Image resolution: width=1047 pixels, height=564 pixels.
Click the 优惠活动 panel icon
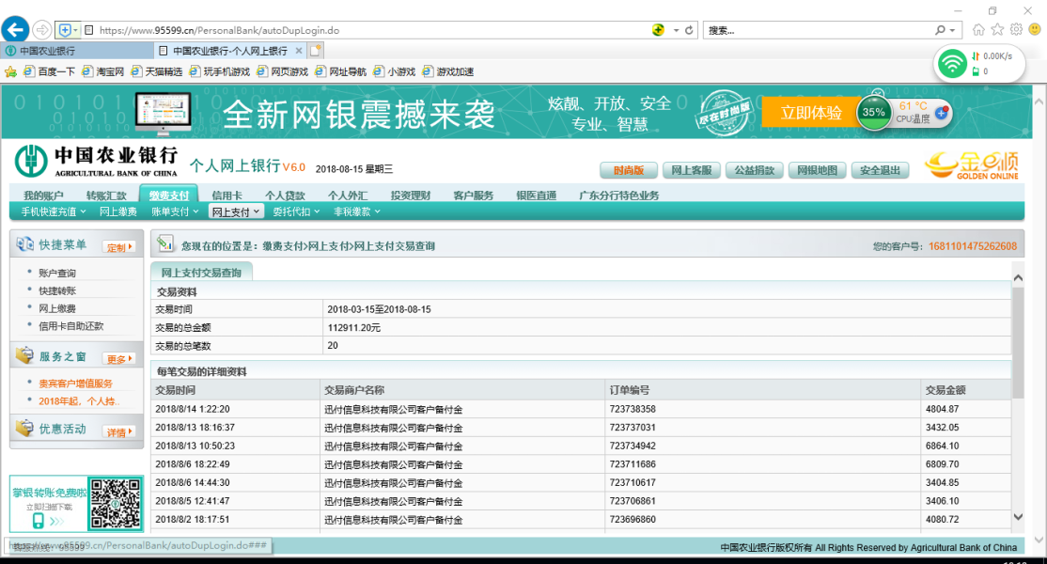25,428
